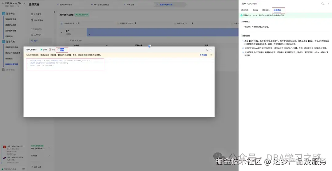Click the floating translate icon

coord(149,46)
